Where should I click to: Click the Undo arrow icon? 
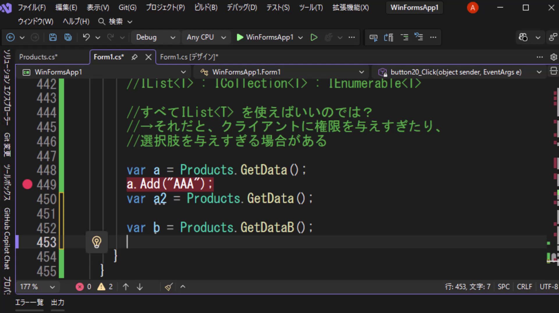[x=86, y=37]
